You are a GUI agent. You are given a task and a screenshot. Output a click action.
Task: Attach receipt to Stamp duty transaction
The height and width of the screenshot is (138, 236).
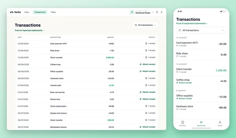[147, 99]
